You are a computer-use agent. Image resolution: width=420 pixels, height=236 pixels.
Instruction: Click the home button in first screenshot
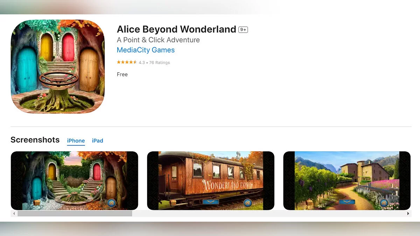[x=112, y=203]
